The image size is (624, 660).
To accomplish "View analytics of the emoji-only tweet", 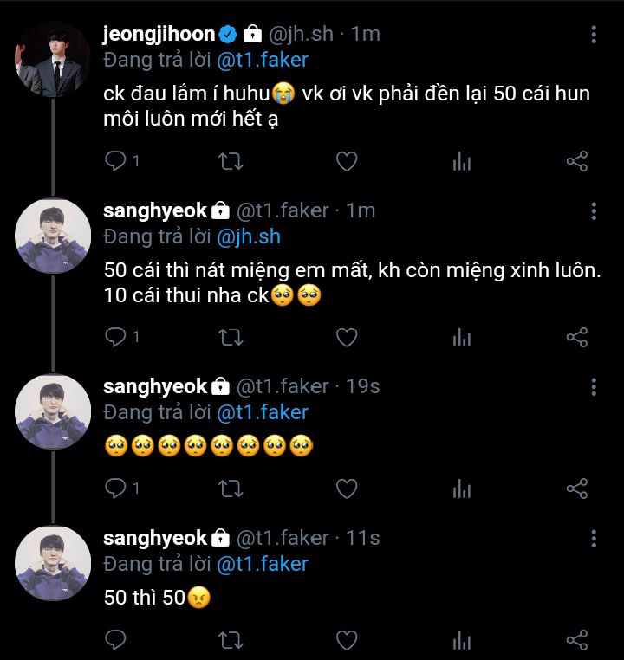I will point(462,489).
